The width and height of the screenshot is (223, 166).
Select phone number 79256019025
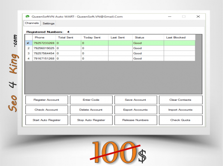(x=44, y=48)
